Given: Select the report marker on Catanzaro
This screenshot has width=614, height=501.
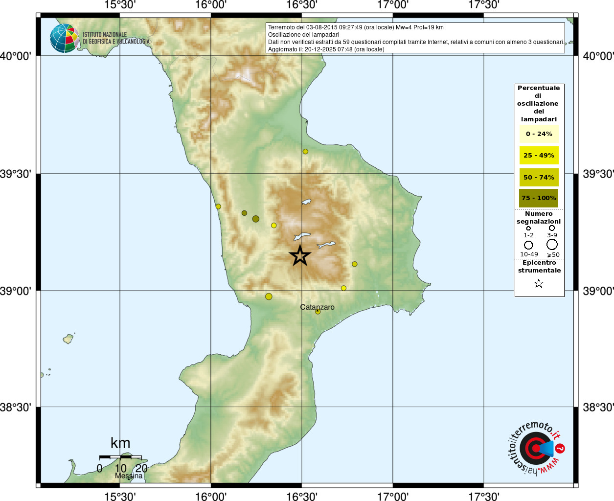Looking at the screenshot, I should pos(318,312).
